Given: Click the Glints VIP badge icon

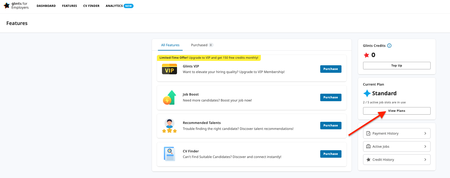Looking at the screenshot, I should pos(169,69).
